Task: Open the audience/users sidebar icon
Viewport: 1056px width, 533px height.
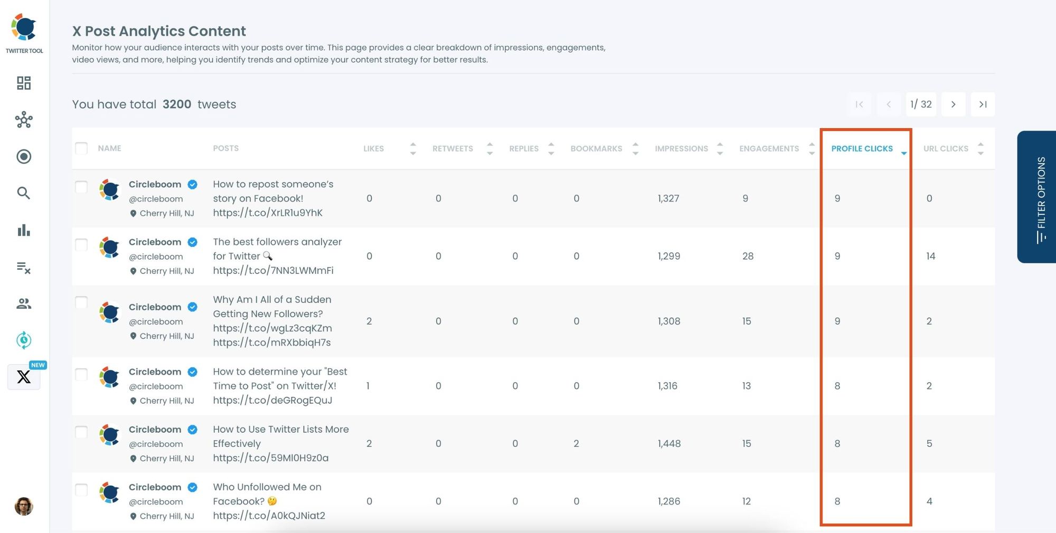Action: point(23,303)
